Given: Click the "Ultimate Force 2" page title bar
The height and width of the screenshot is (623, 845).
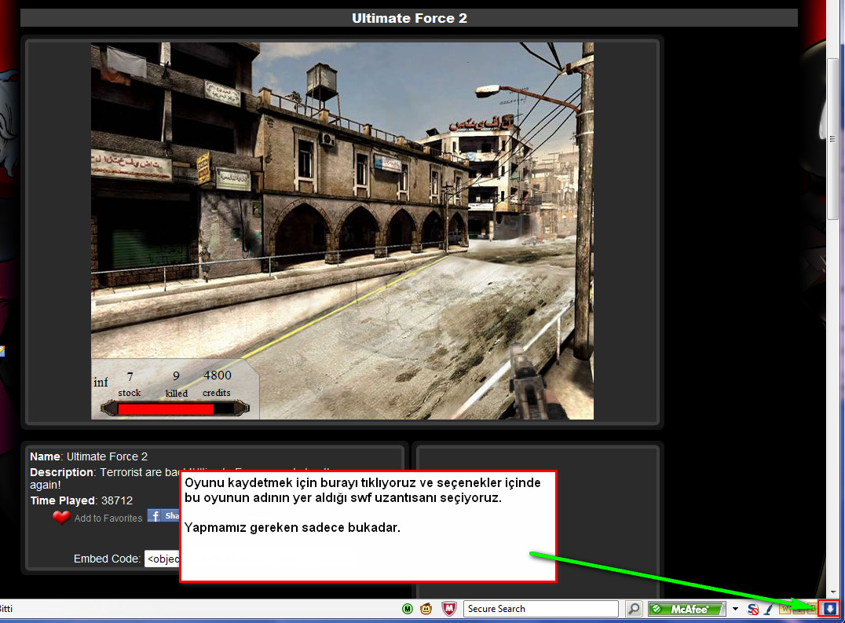Looking at the screenshot, I should click(x=409, y=18).
